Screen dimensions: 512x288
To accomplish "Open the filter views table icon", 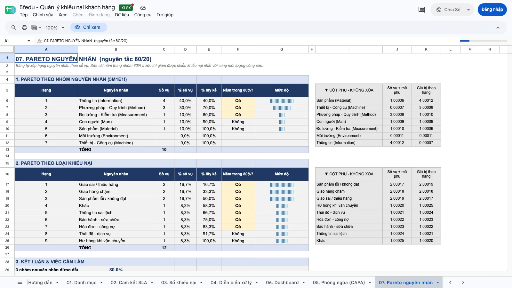I will pos(34,28).
